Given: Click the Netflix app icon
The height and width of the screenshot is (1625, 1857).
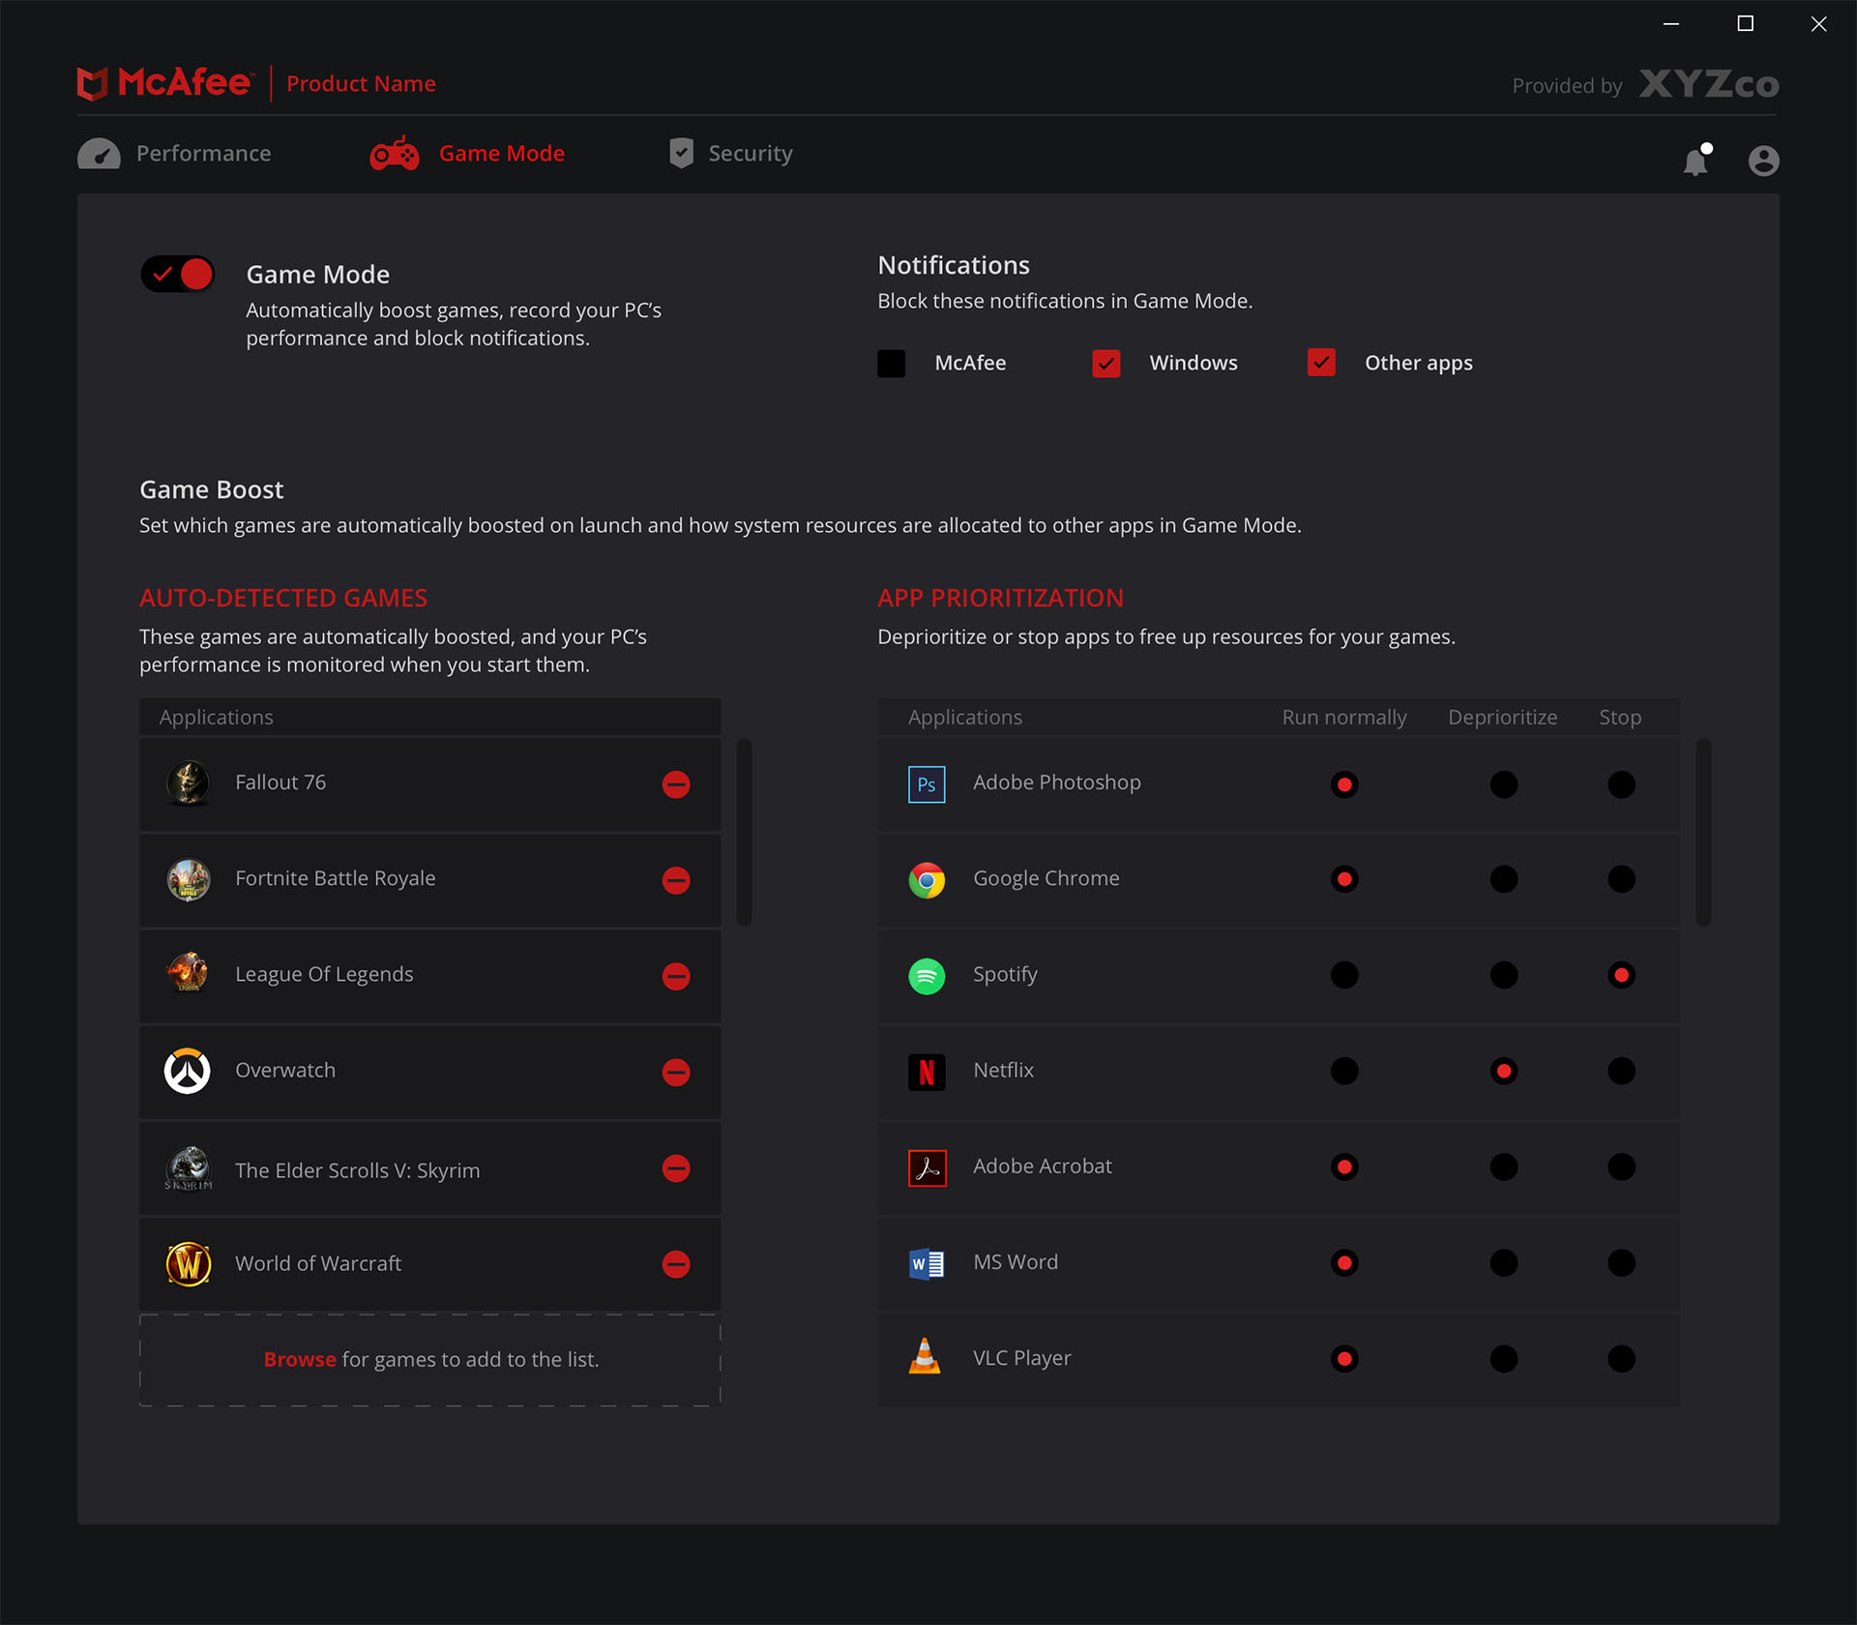Looking at the screenshot, I should 927,1072.
